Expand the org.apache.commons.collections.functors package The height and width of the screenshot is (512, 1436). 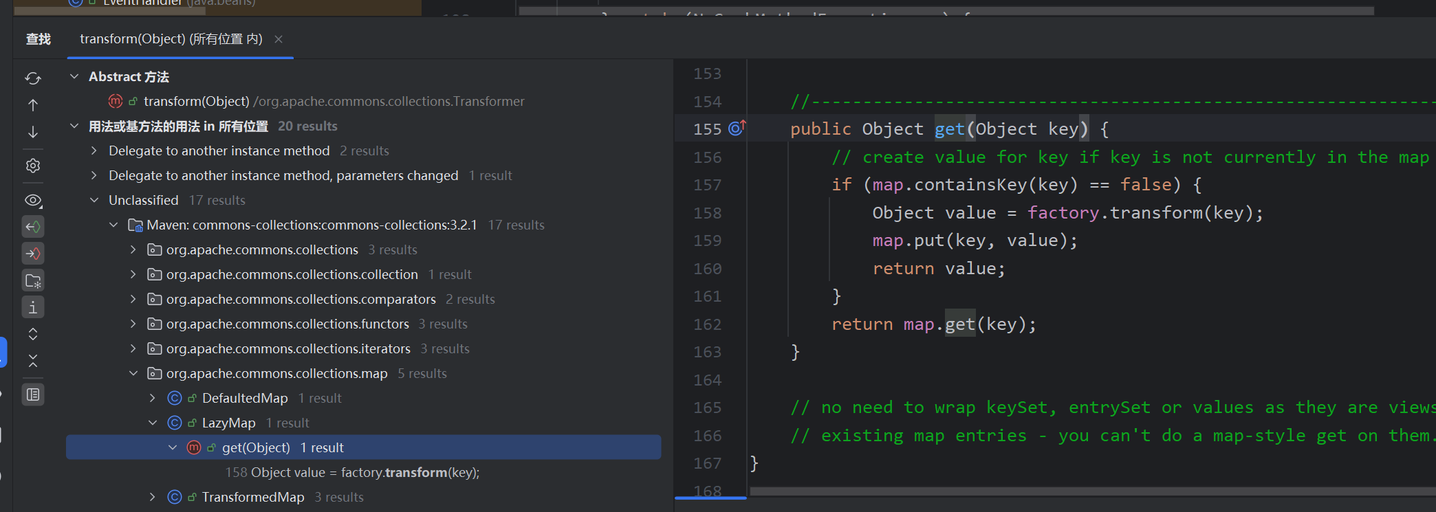(x=133, y=324)
